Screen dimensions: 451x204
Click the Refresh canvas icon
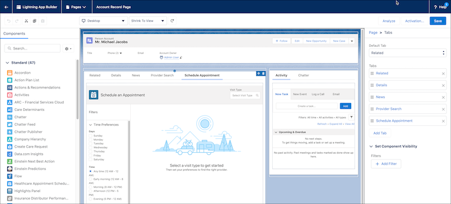[x=172, y=21]
